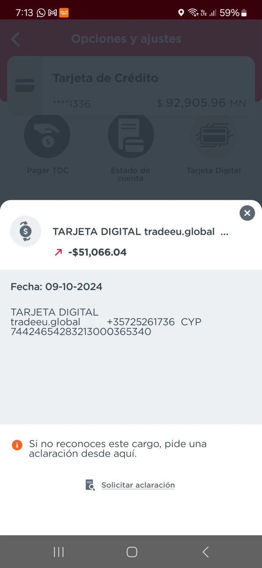The height and width of the screenshot is (568, 262).
Task: Tap the red outgoing arrow icon
Action: (58, 253)
